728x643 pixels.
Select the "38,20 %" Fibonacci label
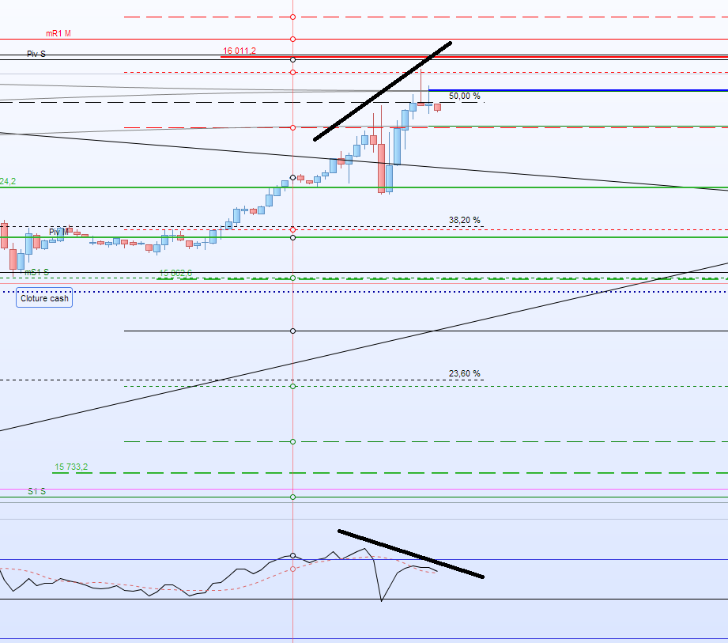464,220
